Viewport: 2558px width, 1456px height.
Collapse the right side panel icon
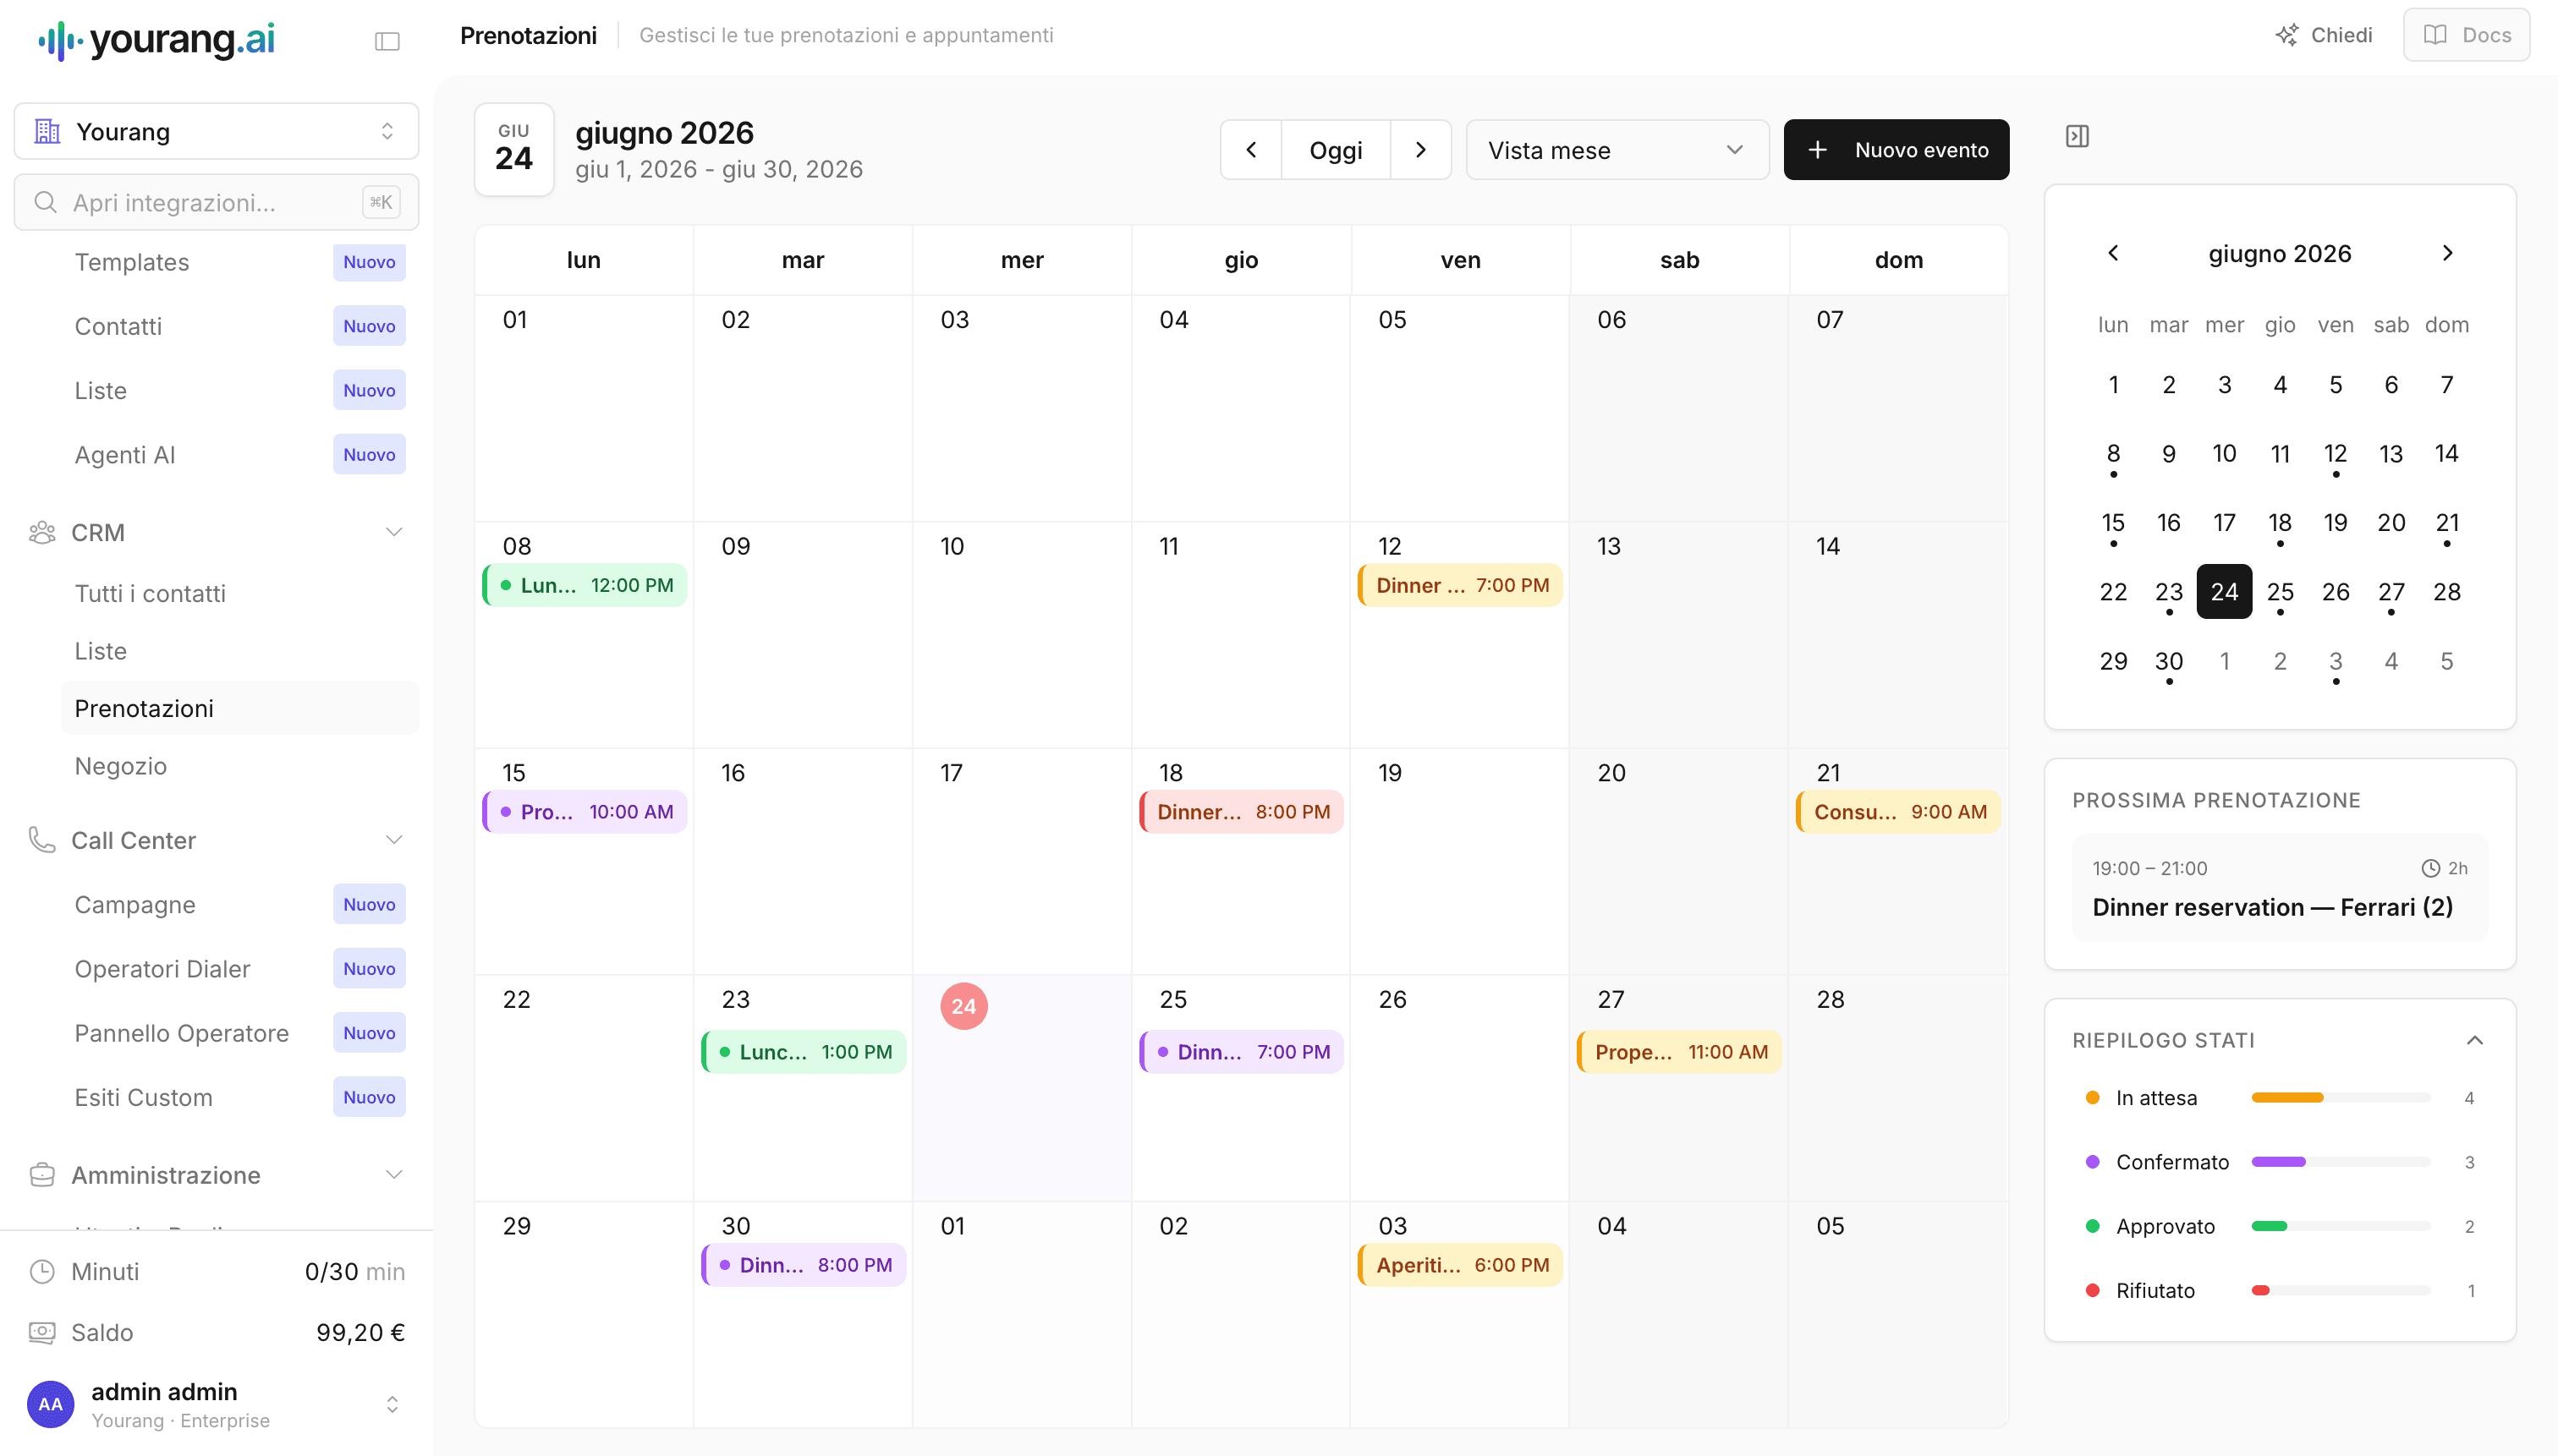[x=2077, y=136]
